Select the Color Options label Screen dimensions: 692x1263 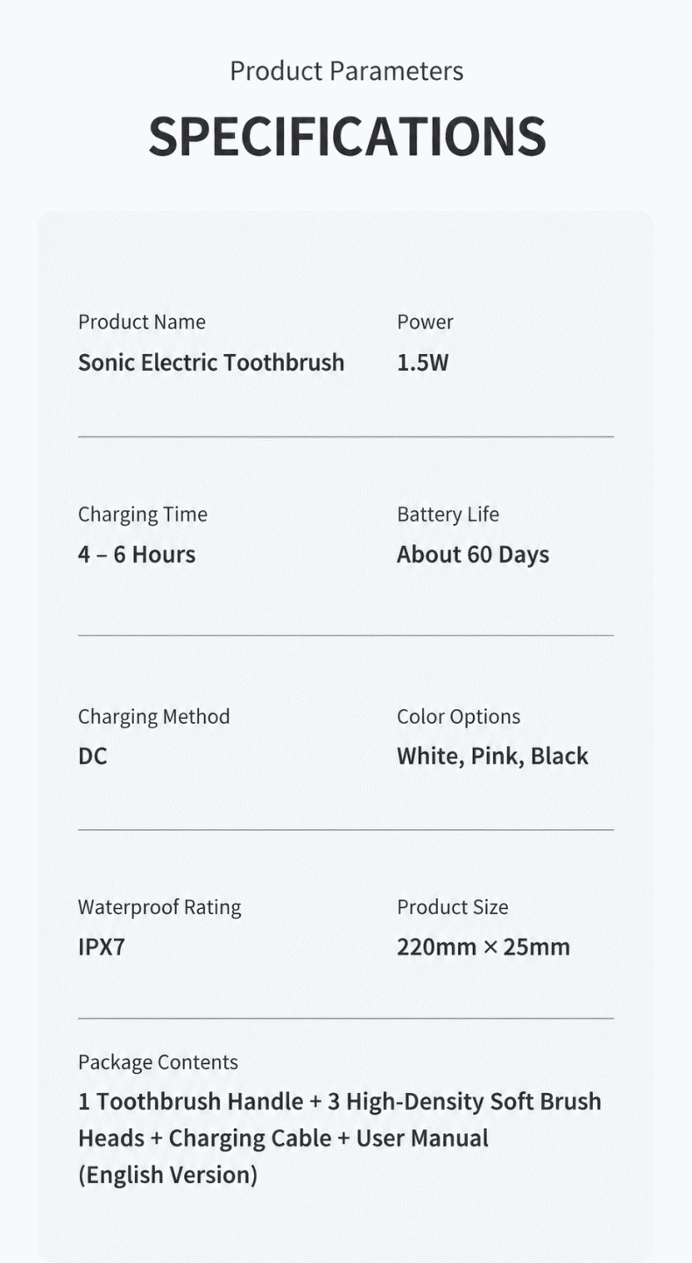(458, 717)
